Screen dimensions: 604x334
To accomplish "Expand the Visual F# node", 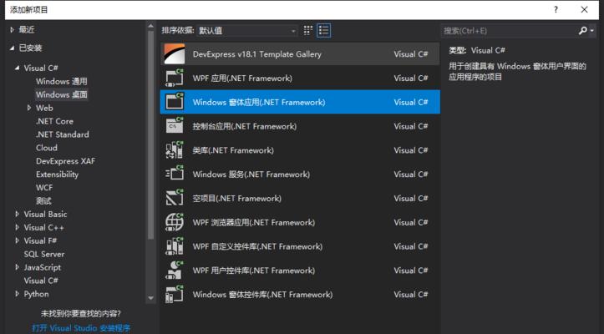I will [x=17, y=240].
